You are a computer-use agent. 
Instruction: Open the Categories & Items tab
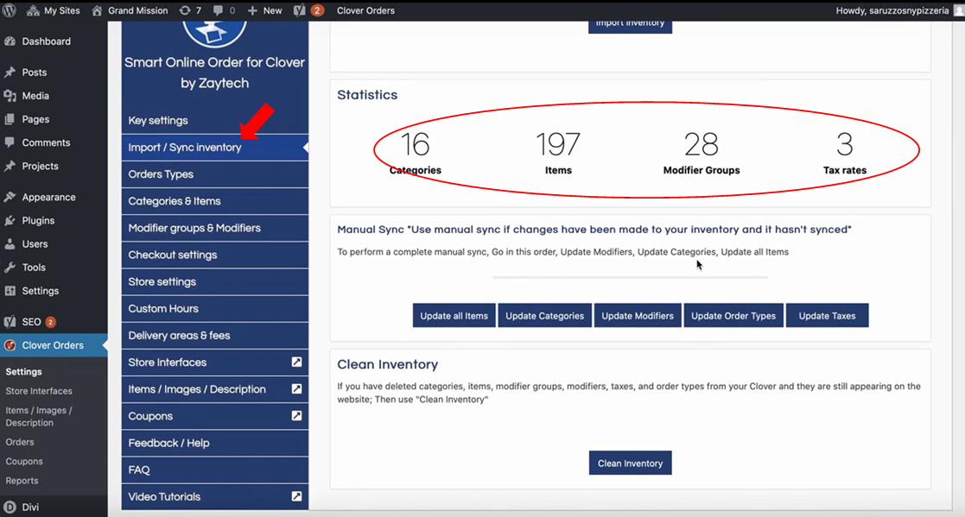click(x=215, y=201)
